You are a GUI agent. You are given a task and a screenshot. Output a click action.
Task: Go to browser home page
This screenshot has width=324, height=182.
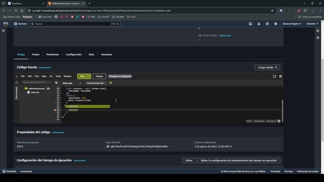pyautogui.click(x=22, y=11)
